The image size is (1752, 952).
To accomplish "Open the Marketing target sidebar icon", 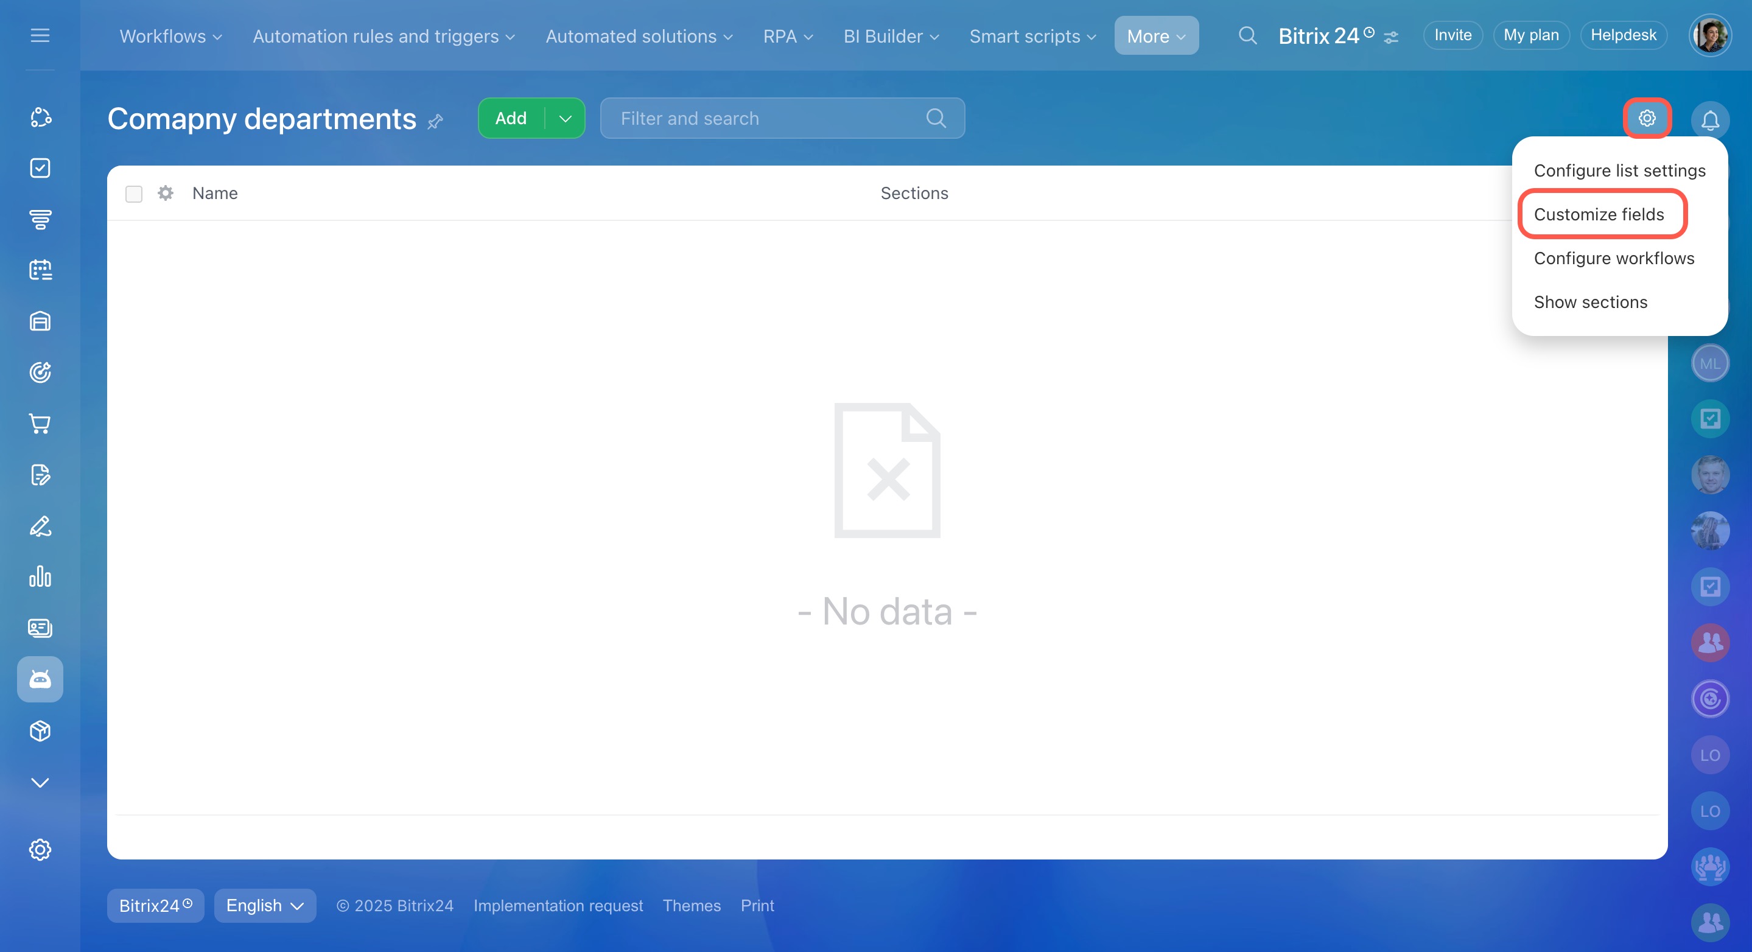I will [x=40, y=372].
